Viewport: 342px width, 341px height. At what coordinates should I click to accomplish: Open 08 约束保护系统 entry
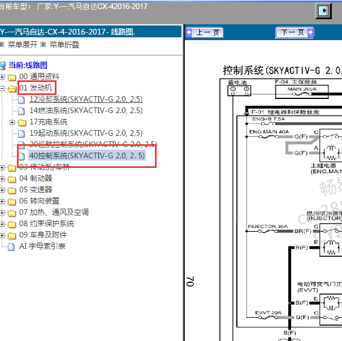(47, 223)
